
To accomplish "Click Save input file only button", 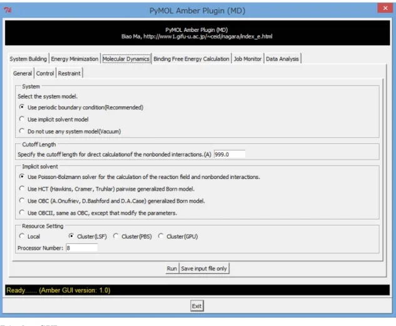I will pos(204,268).
